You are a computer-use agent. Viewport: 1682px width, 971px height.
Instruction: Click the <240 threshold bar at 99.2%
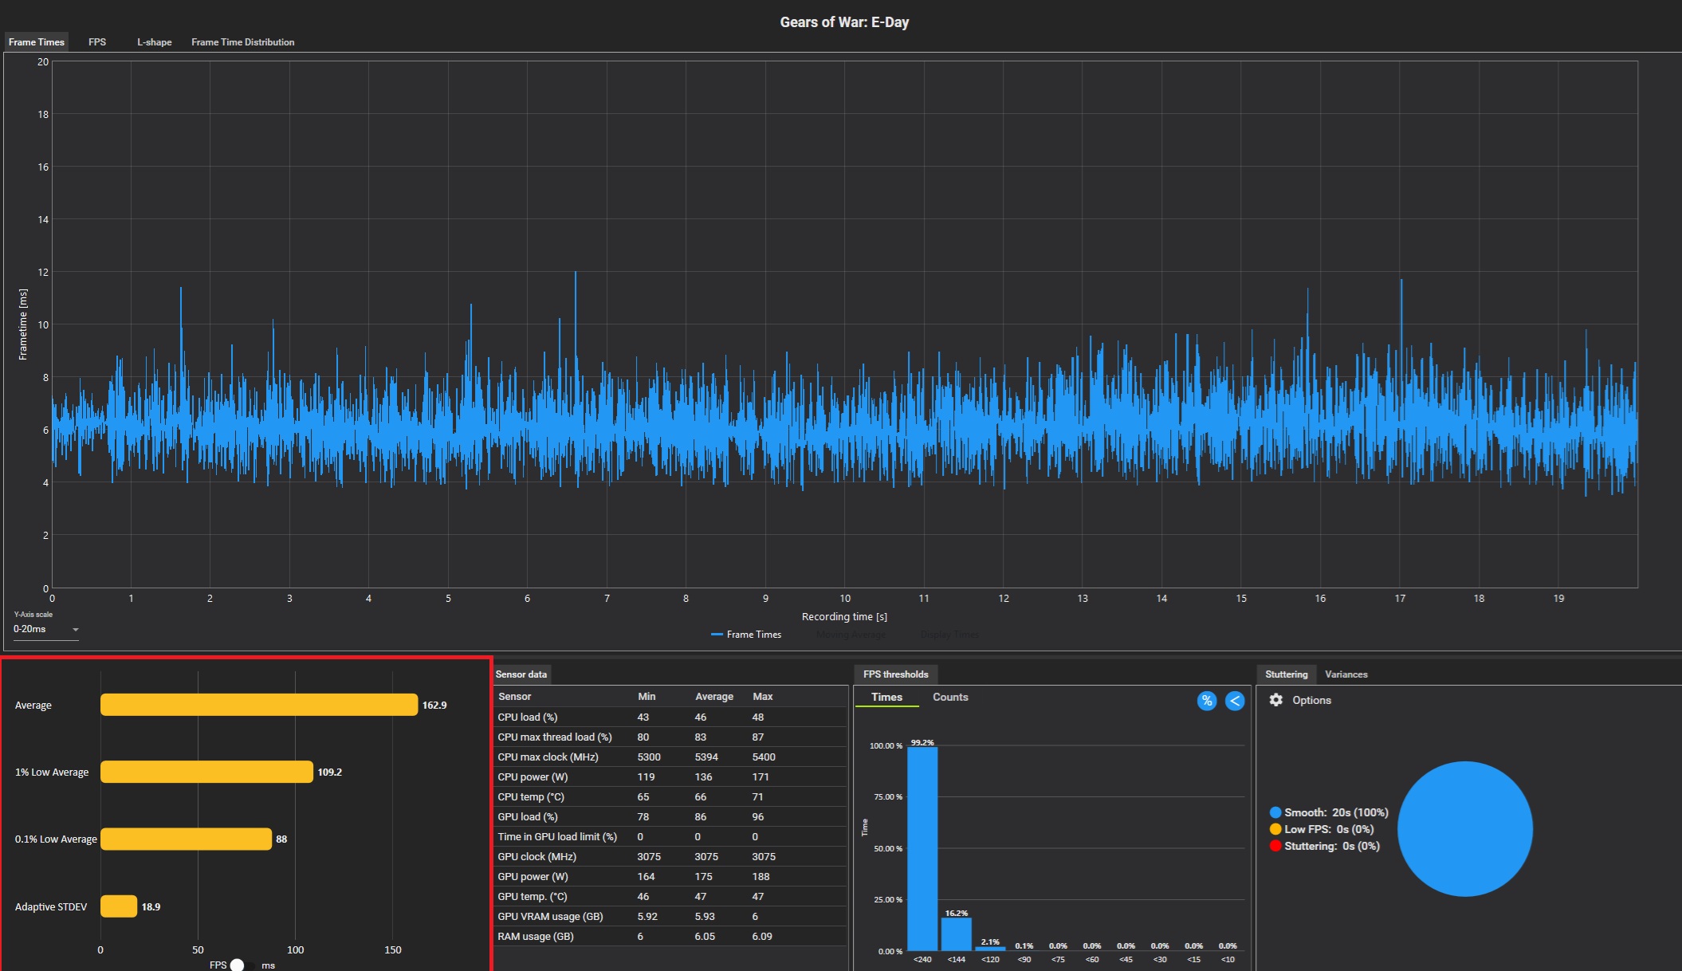pyautogui.click(x=922, y=849)
